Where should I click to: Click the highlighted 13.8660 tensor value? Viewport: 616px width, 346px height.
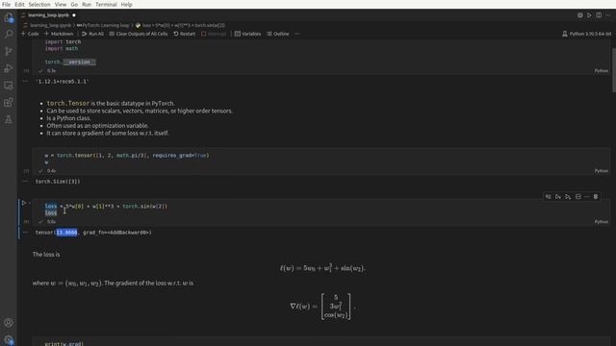click(66, 233)
